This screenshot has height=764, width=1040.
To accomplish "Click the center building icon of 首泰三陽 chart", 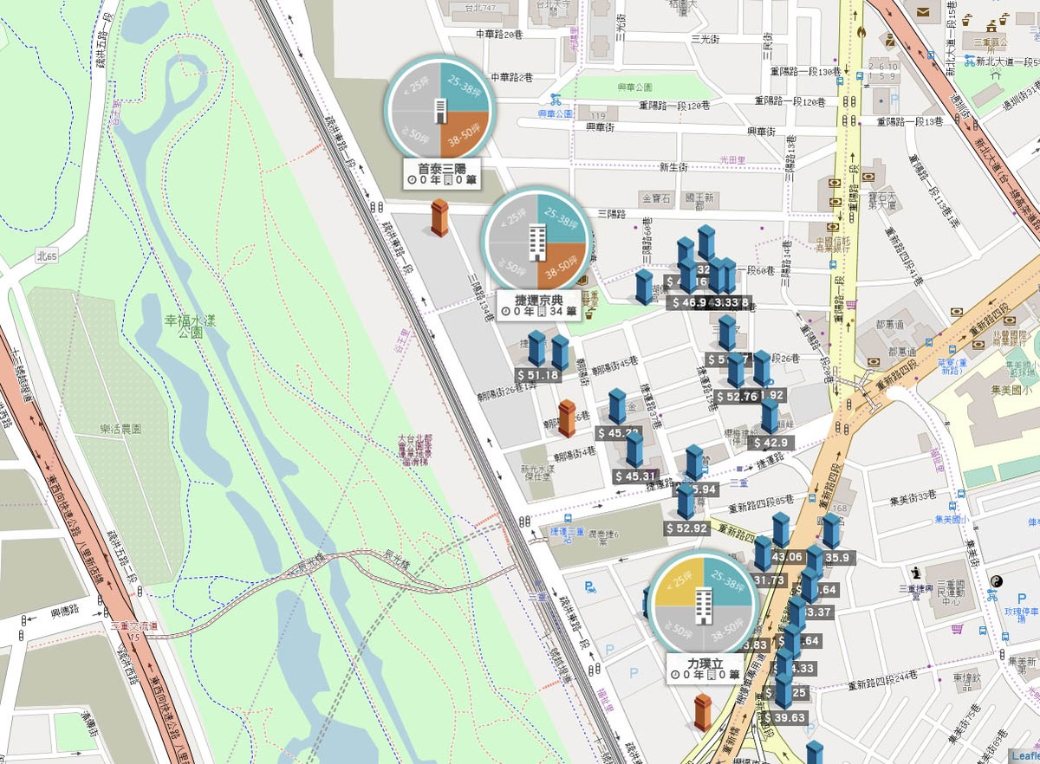I will coord(440,110).
